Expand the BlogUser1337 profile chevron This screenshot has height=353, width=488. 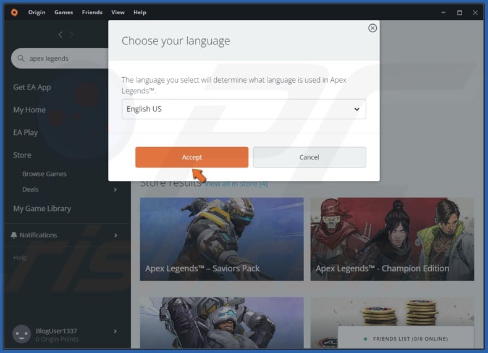(116, 331)
